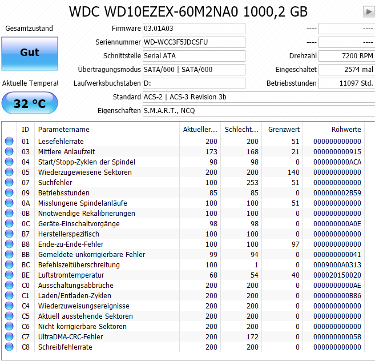Click status orb of Wiederzuweisungsereignisse row

click(x=9, y=306)
